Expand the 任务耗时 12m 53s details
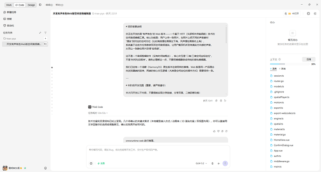This screenshot has width=321, height=172. [x=98, y=113]
